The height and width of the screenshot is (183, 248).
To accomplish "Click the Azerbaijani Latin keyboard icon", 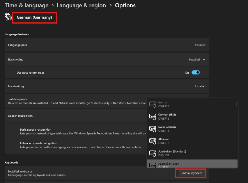I will (x=153, y=165).
